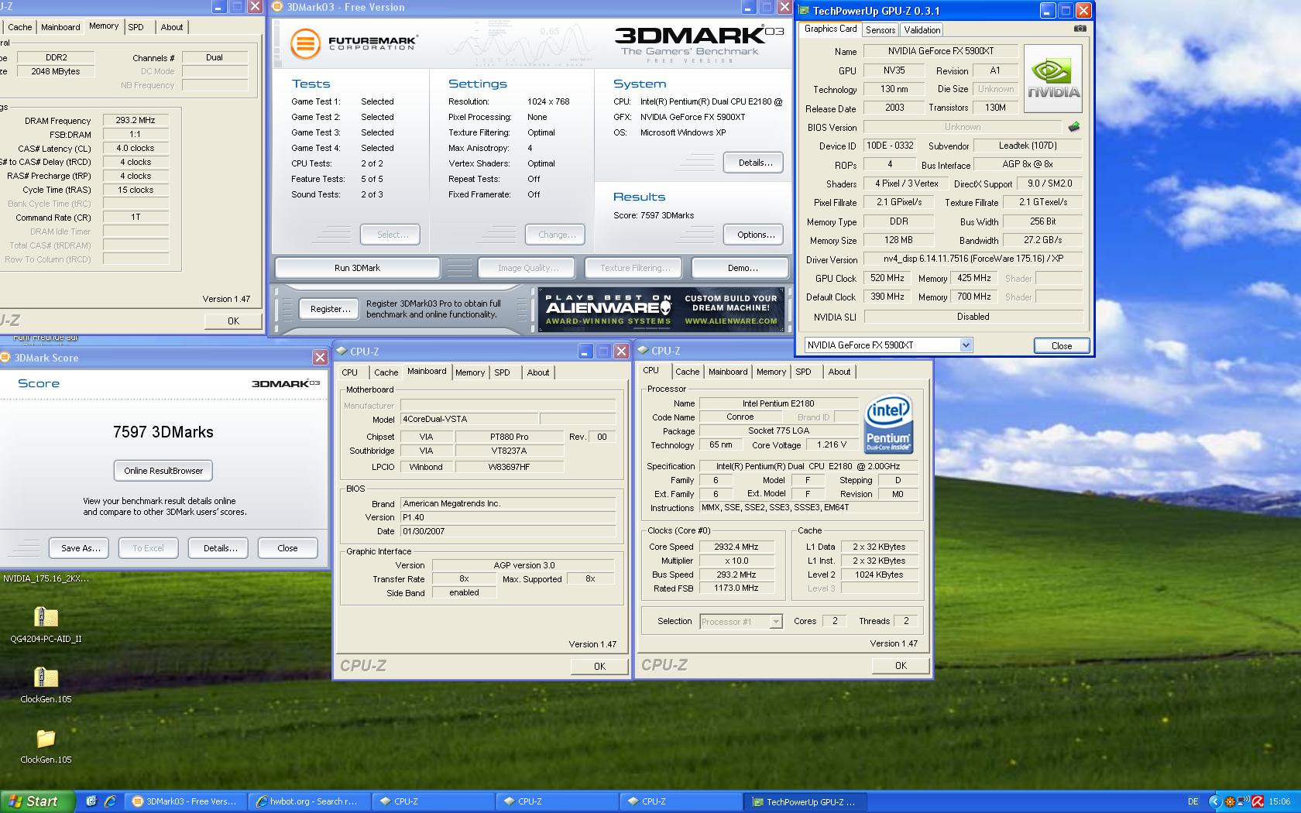Open the hwbot.org taskbar button
The image size is (1301, 813).
[308, 801]
